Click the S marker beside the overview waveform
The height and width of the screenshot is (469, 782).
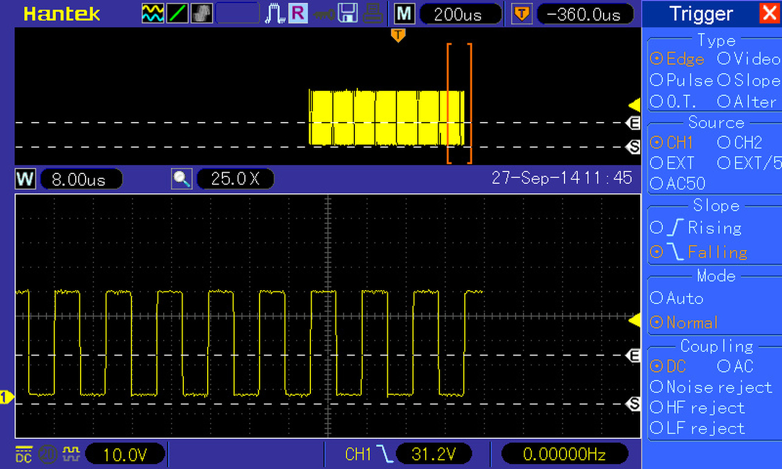(x=634, y=147)
